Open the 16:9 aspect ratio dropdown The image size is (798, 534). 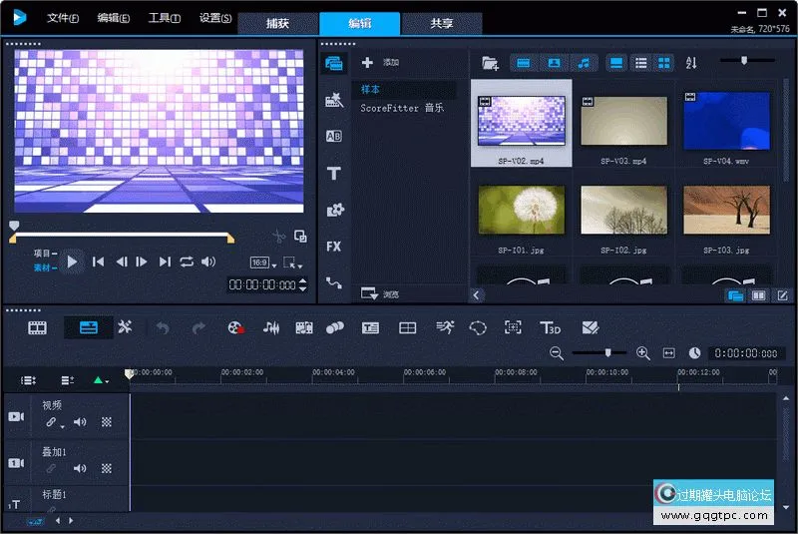coord(263,263)
